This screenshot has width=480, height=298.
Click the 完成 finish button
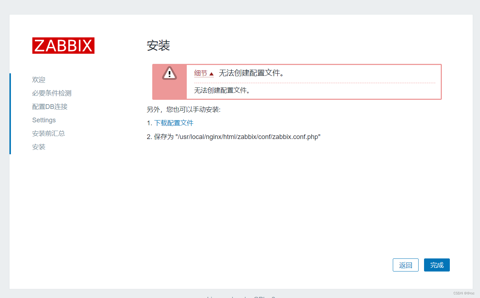tap(436, 265)
